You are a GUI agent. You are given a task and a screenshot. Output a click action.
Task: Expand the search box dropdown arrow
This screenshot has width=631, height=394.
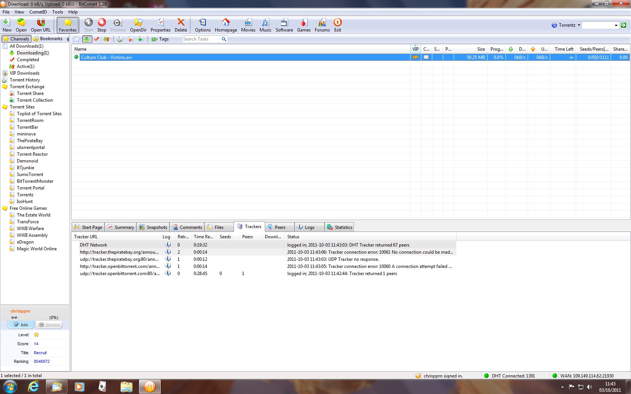tap(616, 26)
